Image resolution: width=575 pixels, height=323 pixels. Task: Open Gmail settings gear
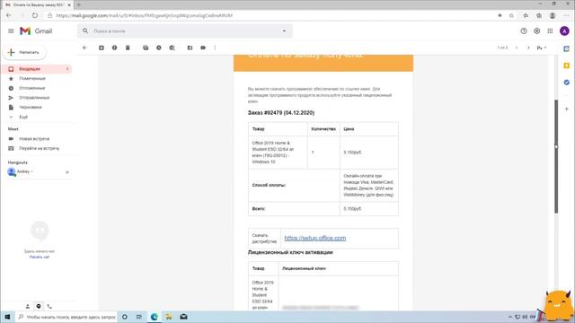[x=537, y=31]
